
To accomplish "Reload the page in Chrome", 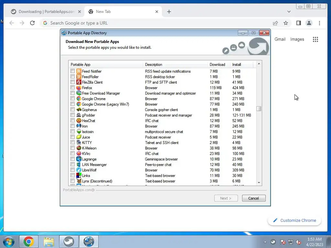I will tap(32, 23).
